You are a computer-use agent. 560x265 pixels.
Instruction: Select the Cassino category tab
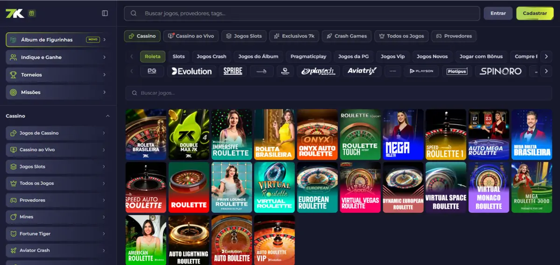coord(142,36)
